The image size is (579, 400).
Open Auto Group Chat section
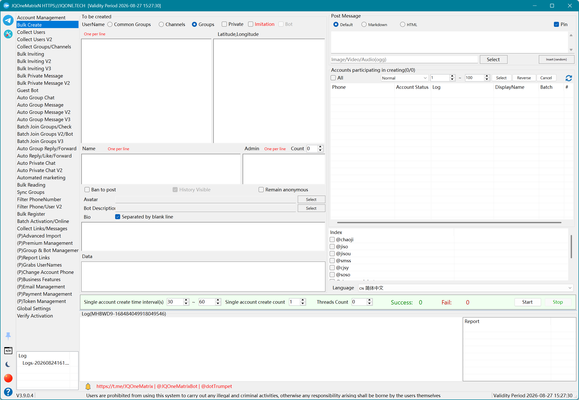(x=36, y=98)
